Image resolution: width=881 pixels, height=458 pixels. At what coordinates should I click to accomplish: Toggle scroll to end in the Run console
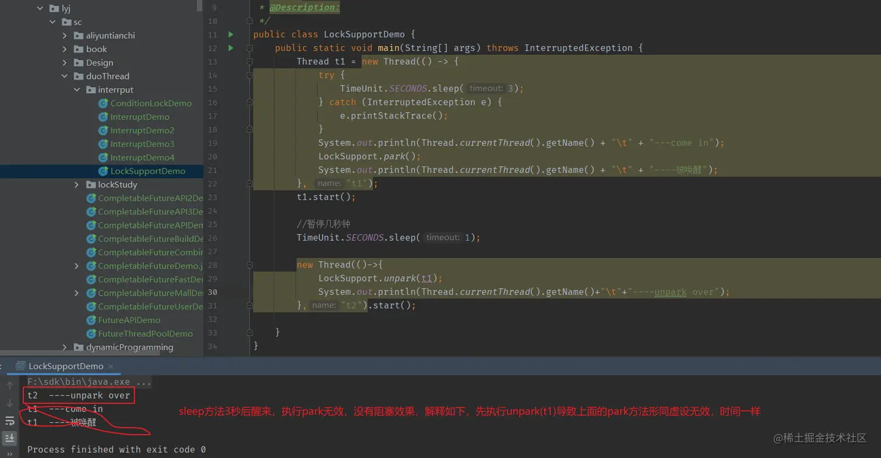pos(10,438)
